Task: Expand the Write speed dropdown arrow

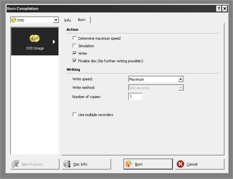Action: click(x=180, y=79)
